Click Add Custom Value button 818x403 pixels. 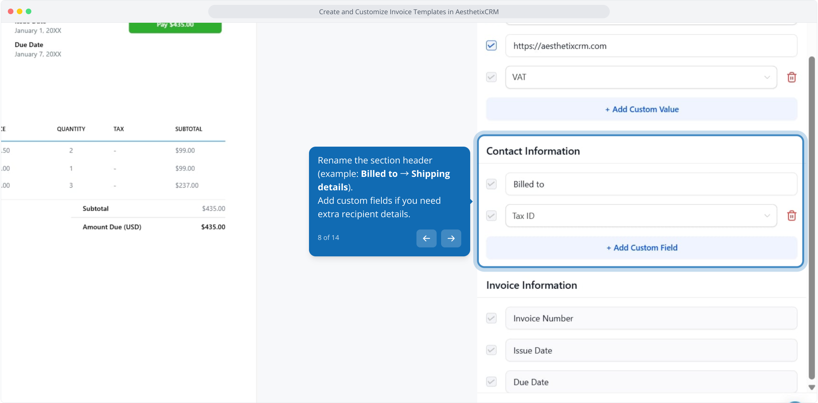click(x=641, y=109)
